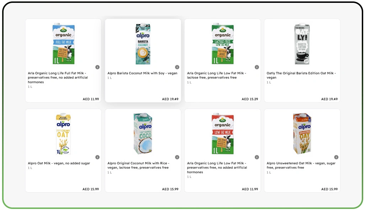
Task: Click the Alpro Coco carton thumbnail
Action: pyautogui.click(x=143, y=134)
